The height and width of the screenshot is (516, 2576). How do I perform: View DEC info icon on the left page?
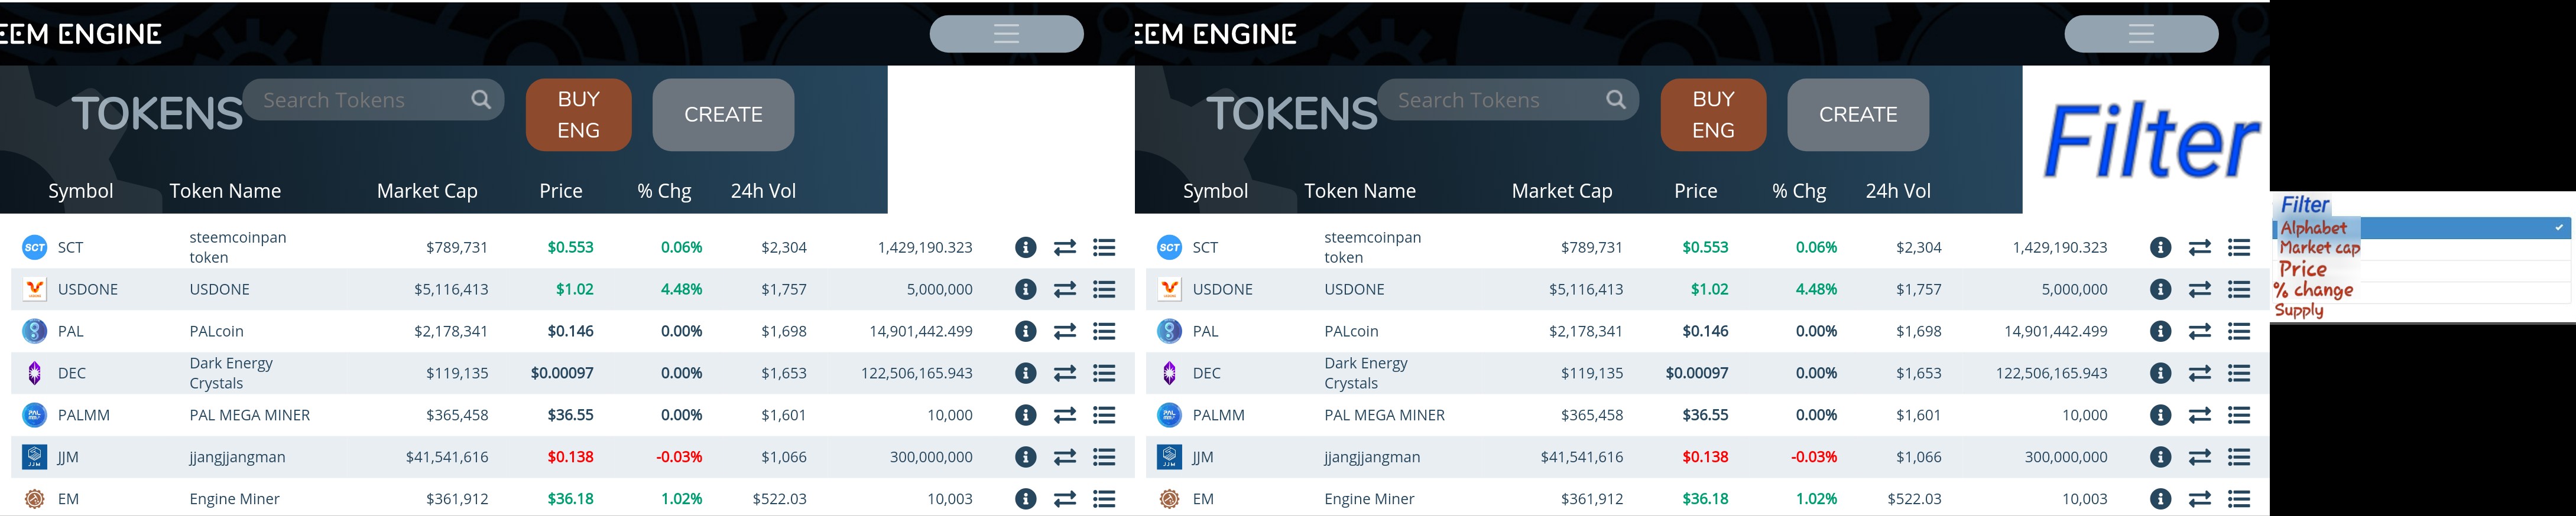(1025, 373)
